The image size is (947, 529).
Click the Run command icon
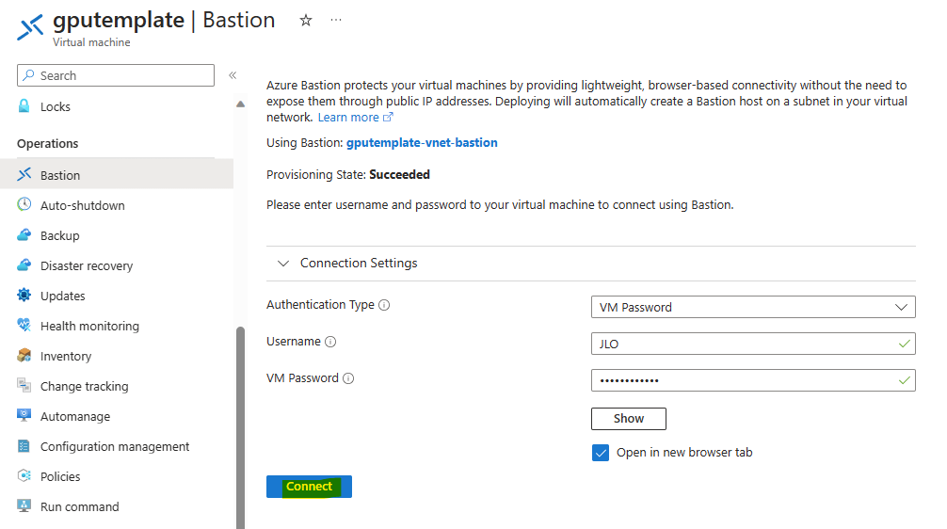pyautogui.click(x=24, y=506)
